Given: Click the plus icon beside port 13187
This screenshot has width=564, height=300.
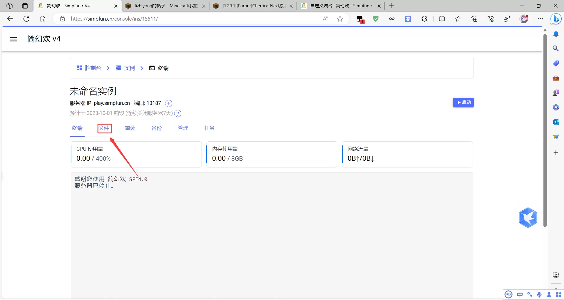Looking at the screenshot, I should click(169, 103).
